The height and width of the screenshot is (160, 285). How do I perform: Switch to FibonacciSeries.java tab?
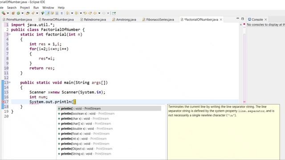tap(159, 20)
